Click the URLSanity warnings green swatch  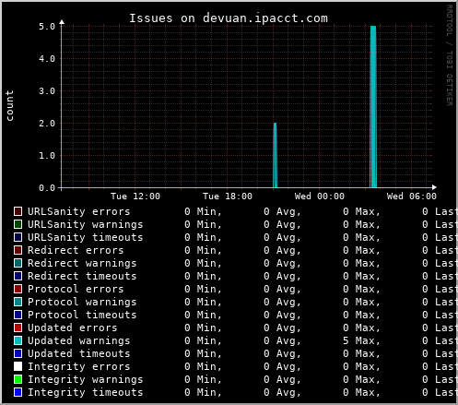pos(18,224)
